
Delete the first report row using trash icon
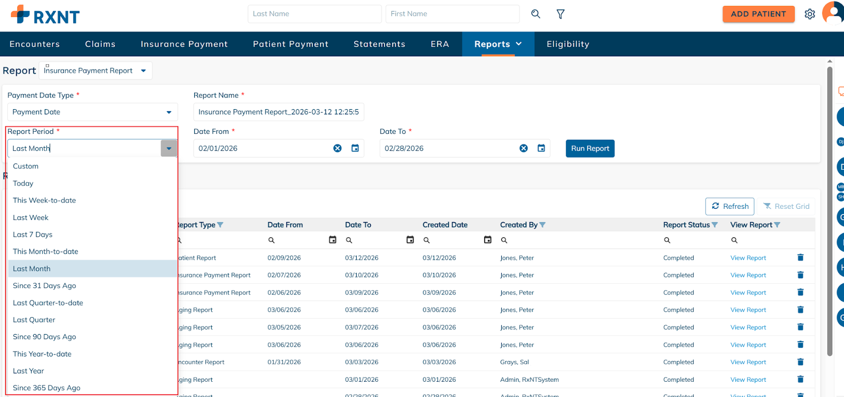click(x=800, y=258)
